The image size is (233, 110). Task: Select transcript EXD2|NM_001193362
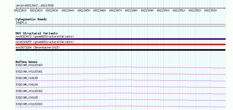click(x=29, y=91)
